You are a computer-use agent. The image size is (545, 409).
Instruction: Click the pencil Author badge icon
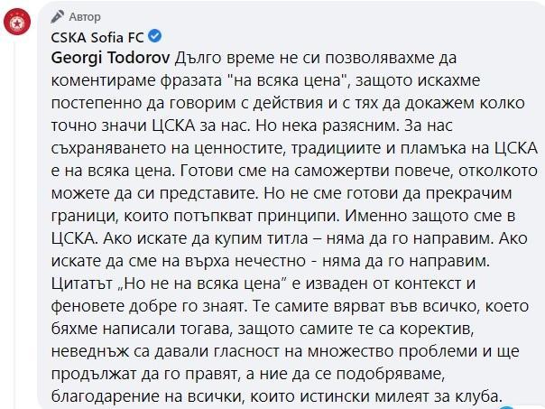(x=58, y=16)
